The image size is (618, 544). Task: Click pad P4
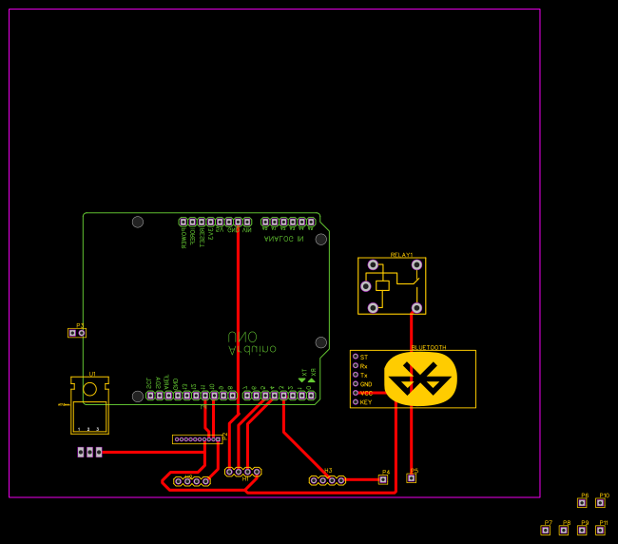tap(383, 479)
